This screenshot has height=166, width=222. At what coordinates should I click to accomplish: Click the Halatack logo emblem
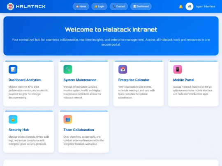[10, 7]
